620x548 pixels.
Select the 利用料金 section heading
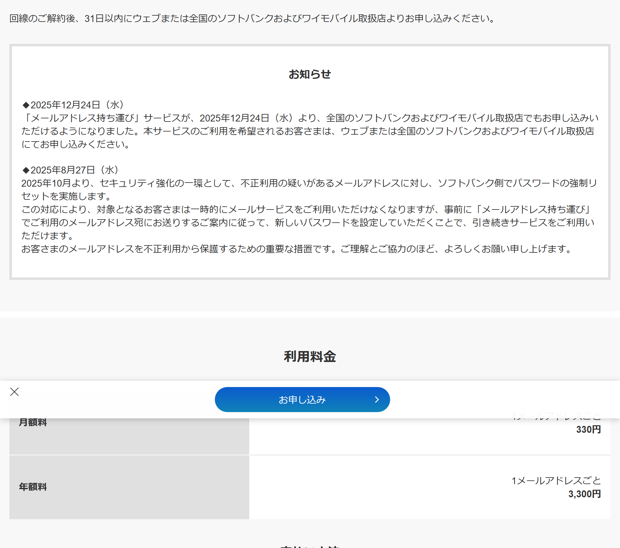click(x=310, y=356)
